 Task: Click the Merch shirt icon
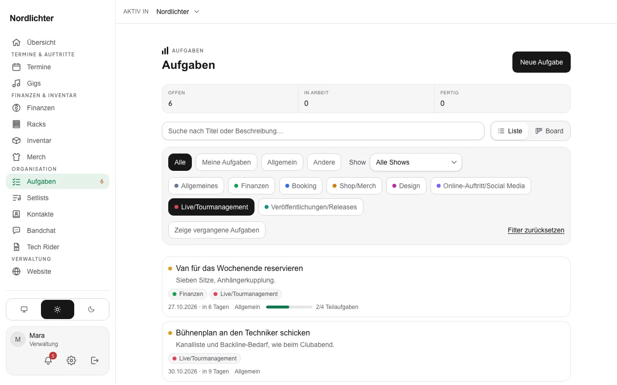tap(16, 157)
